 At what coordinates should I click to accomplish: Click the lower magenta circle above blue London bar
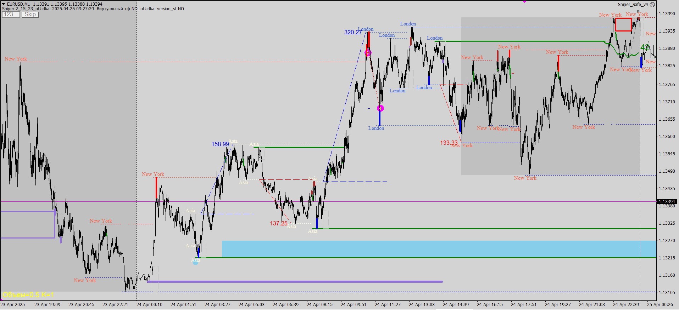click(x=380, y=108)
